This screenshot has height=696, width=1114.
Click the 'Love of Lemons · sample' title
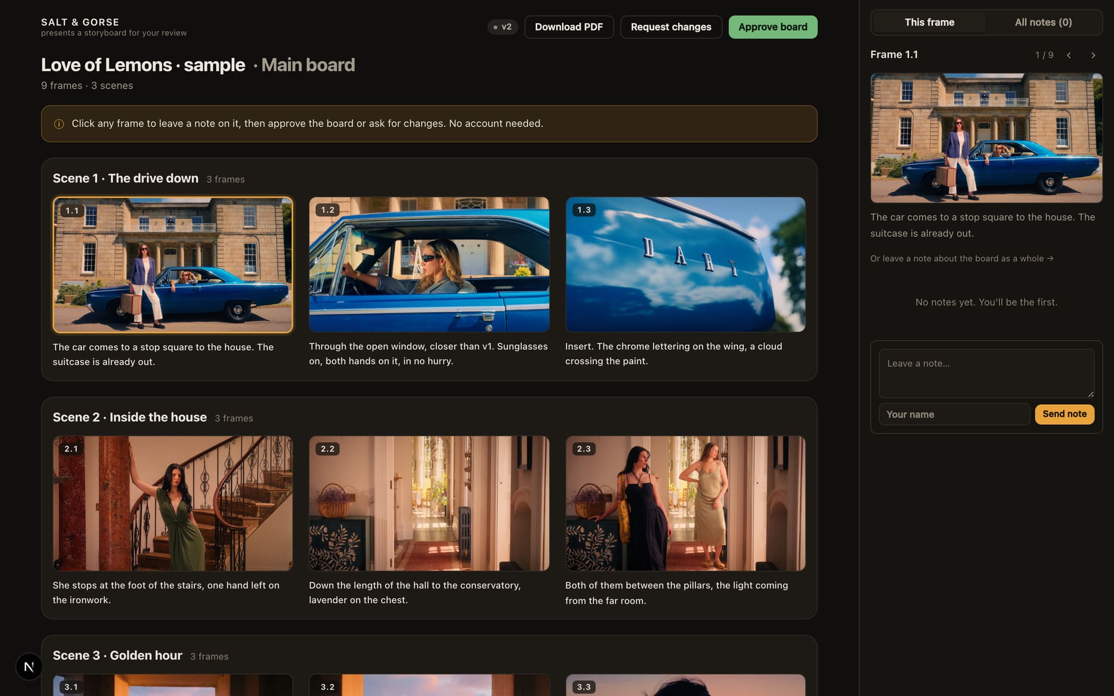(143, 65)
